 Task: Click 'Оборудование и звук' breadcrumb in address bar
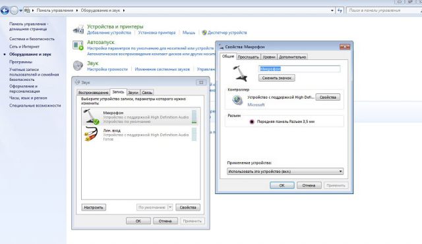(100, 11)
